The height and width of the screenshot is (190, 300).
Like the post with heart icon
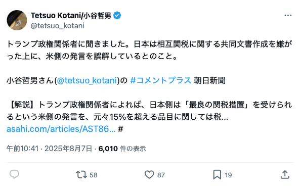click(149, 174)
